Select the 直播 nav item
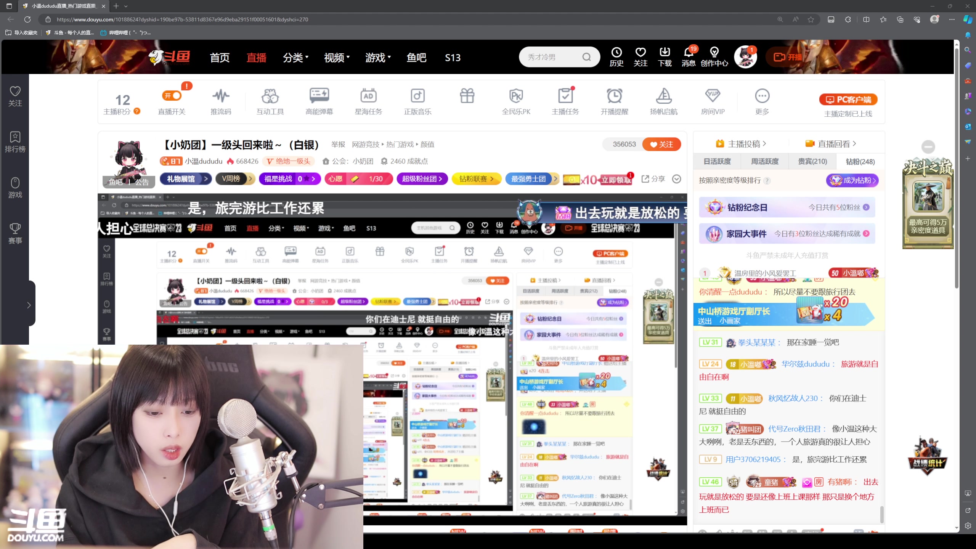The image size is (976, 549). pos(256,58)
